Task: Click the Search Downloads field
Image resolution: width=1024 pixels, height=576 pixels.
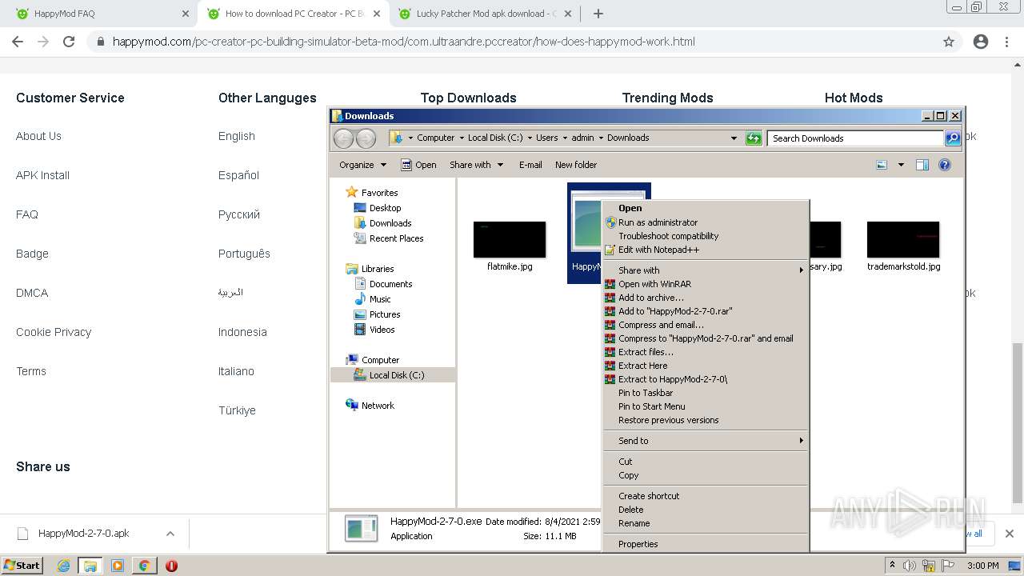Action: tap(855, 138)
